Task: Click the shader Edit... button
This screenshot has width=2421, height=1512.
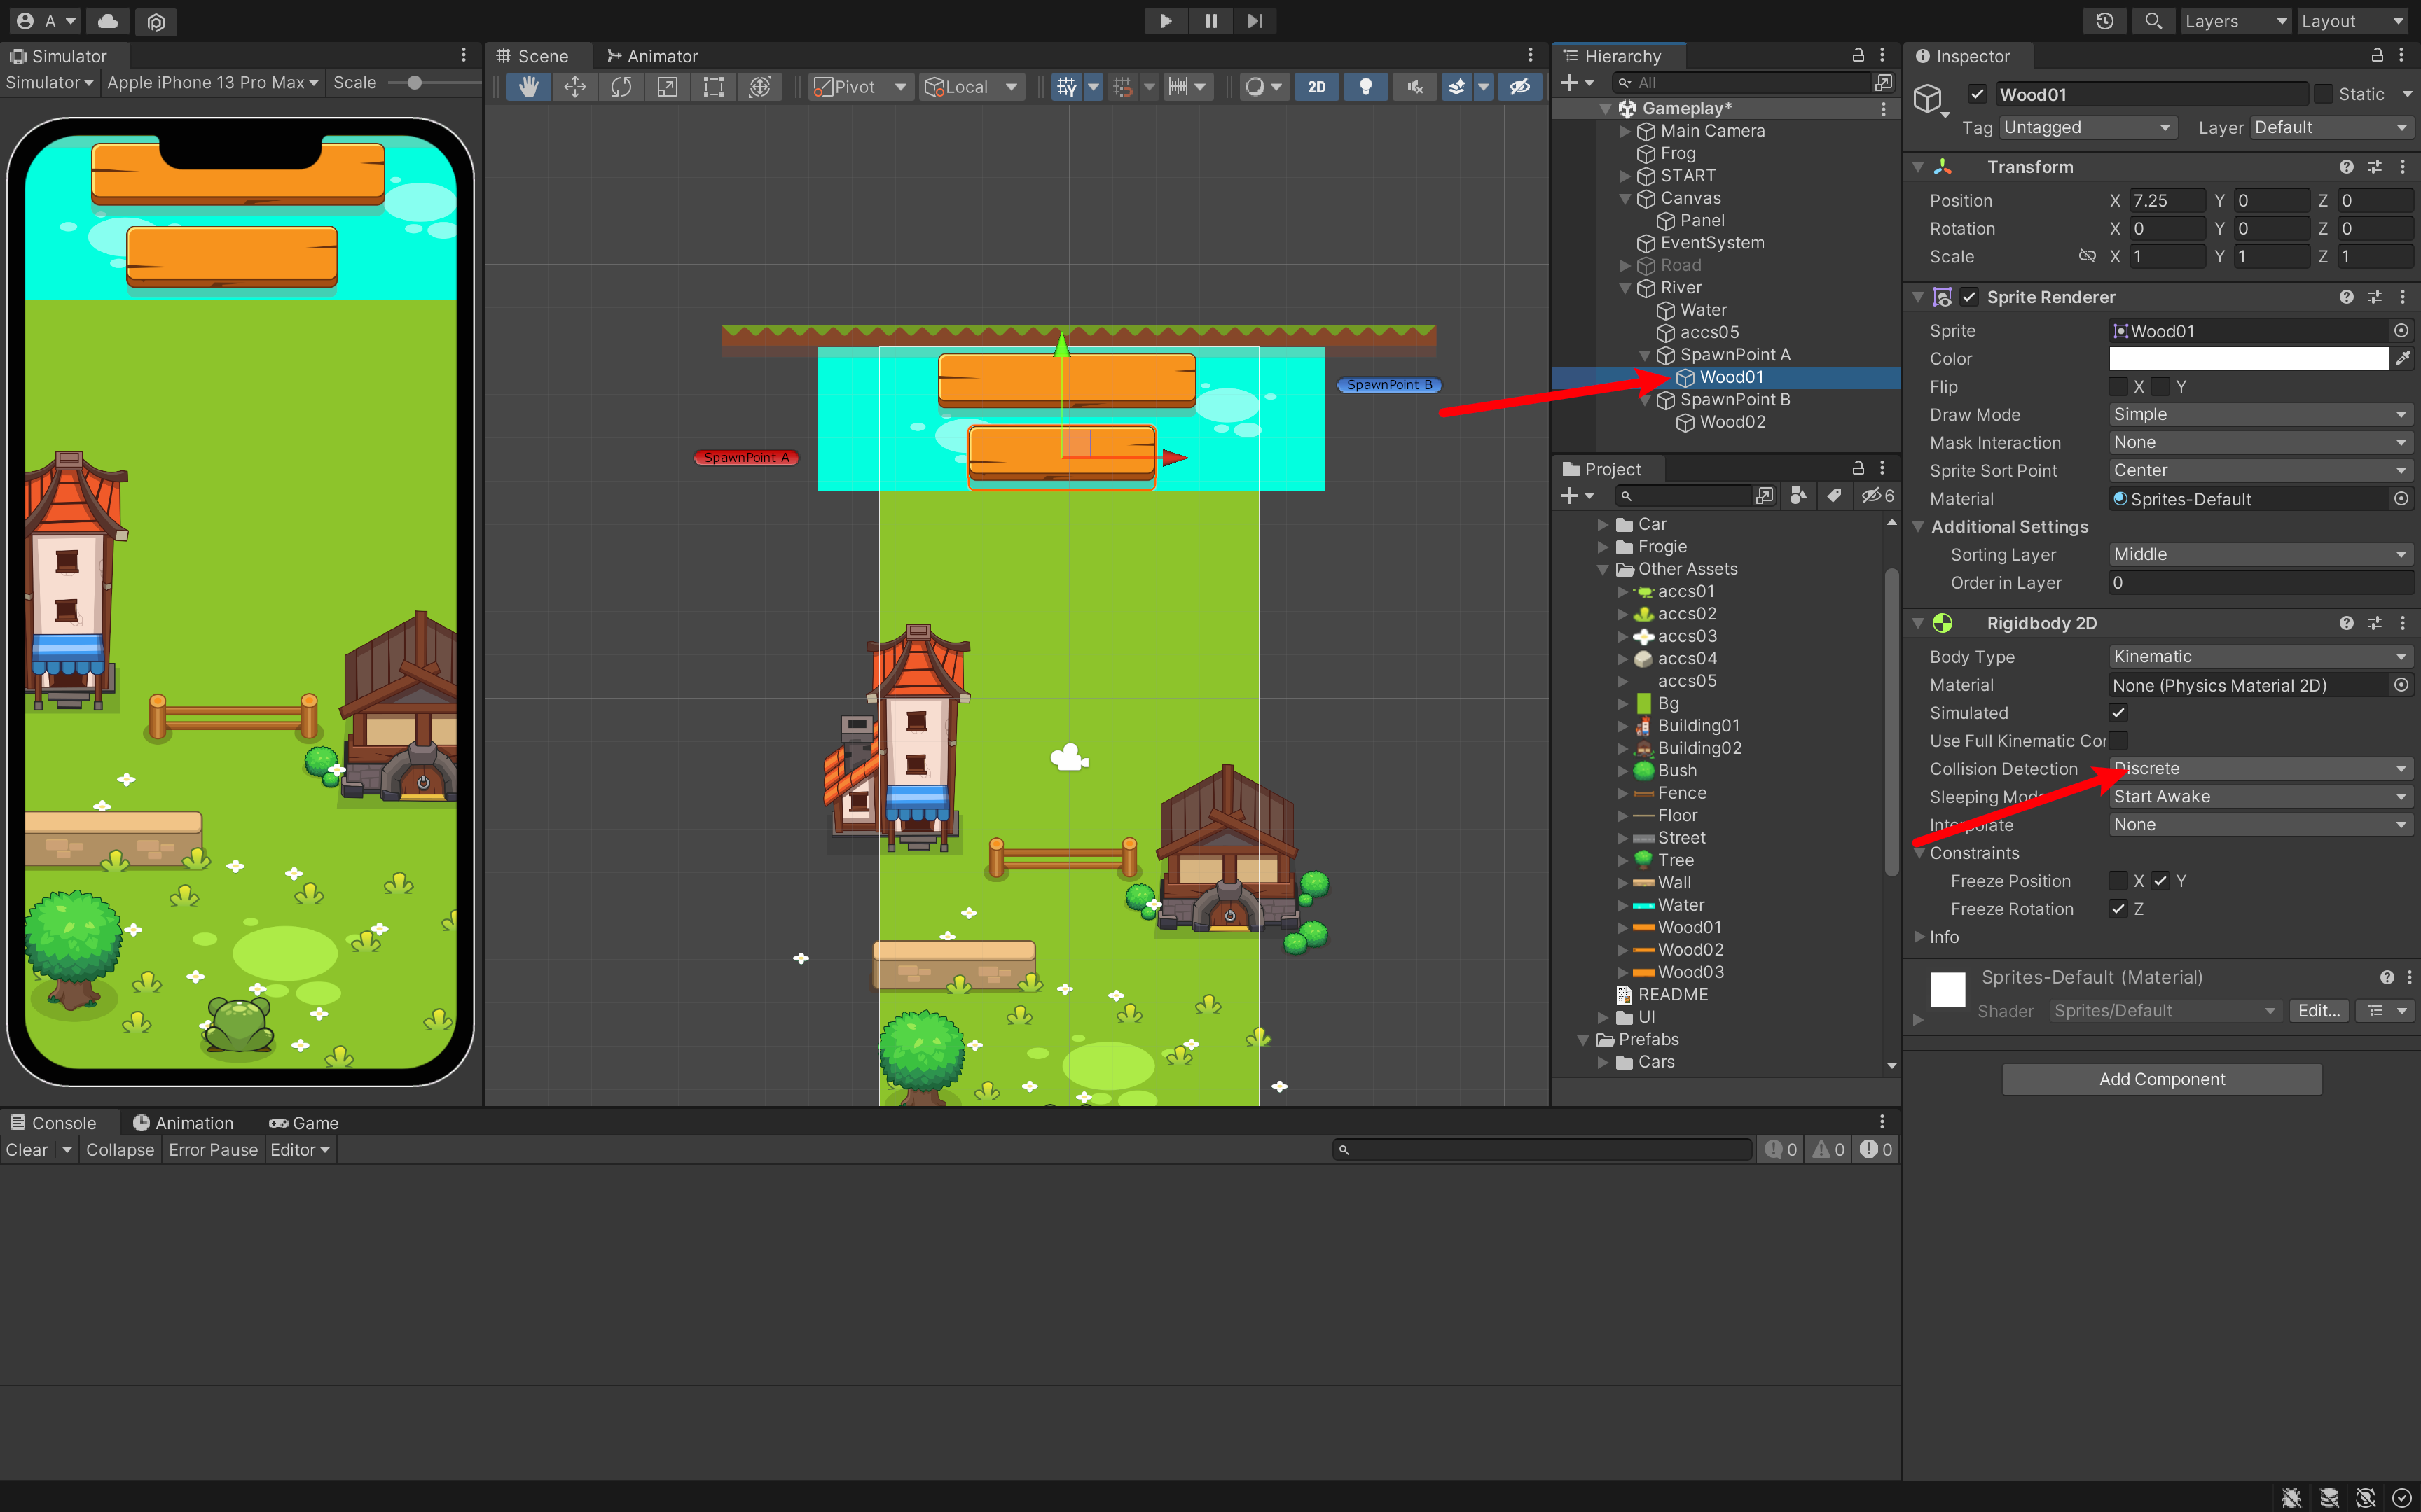Action: 2319,1011
